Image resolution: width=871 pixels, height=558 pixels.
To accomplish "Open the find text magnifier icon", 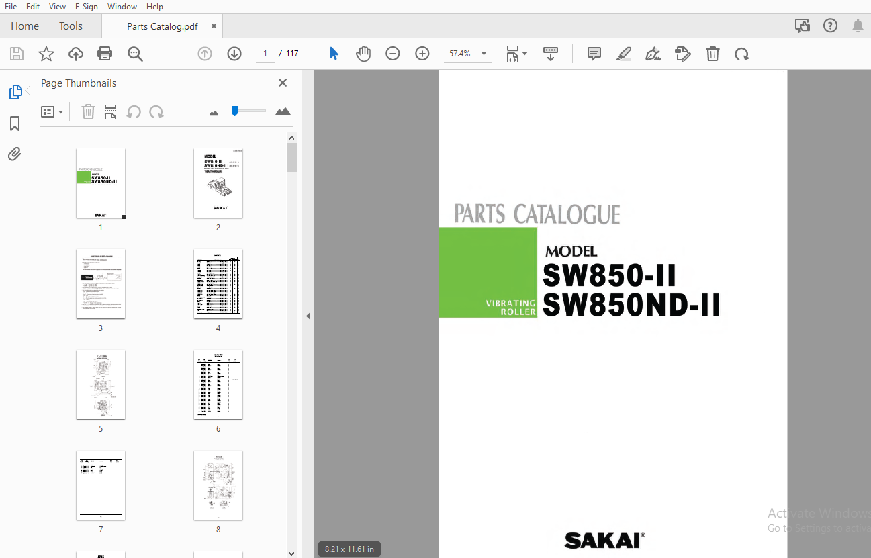I will pos(135,54).
